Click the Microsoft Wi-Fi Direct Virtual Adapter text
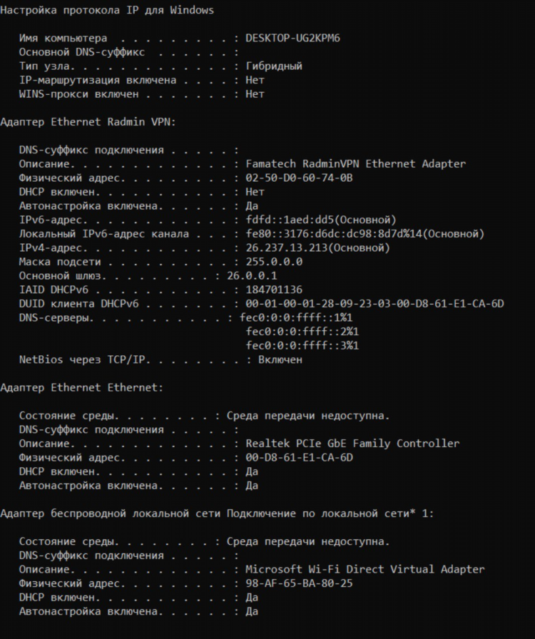This screenshot has height=639, width=535. pyautogui.click(x=365, y=569)
